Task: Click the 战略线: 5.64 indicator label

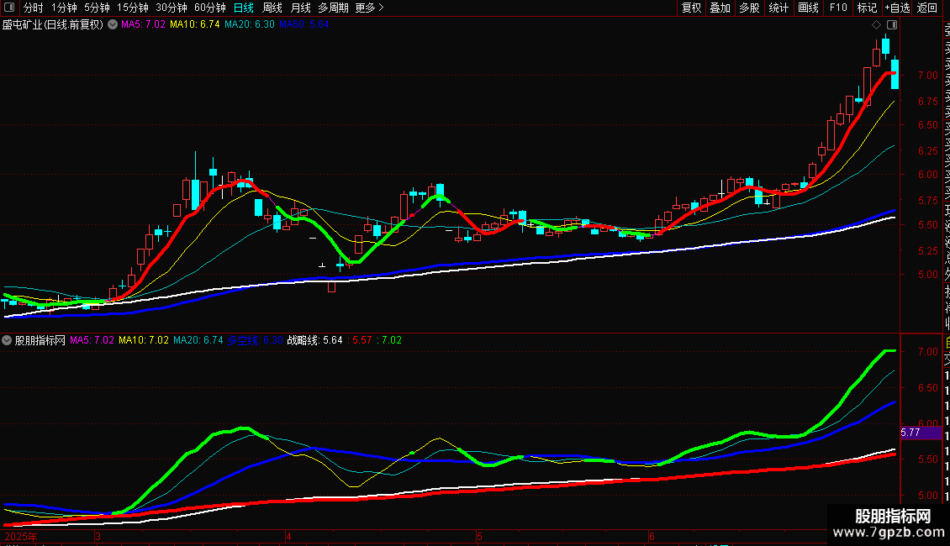Action: pos(314,340)
